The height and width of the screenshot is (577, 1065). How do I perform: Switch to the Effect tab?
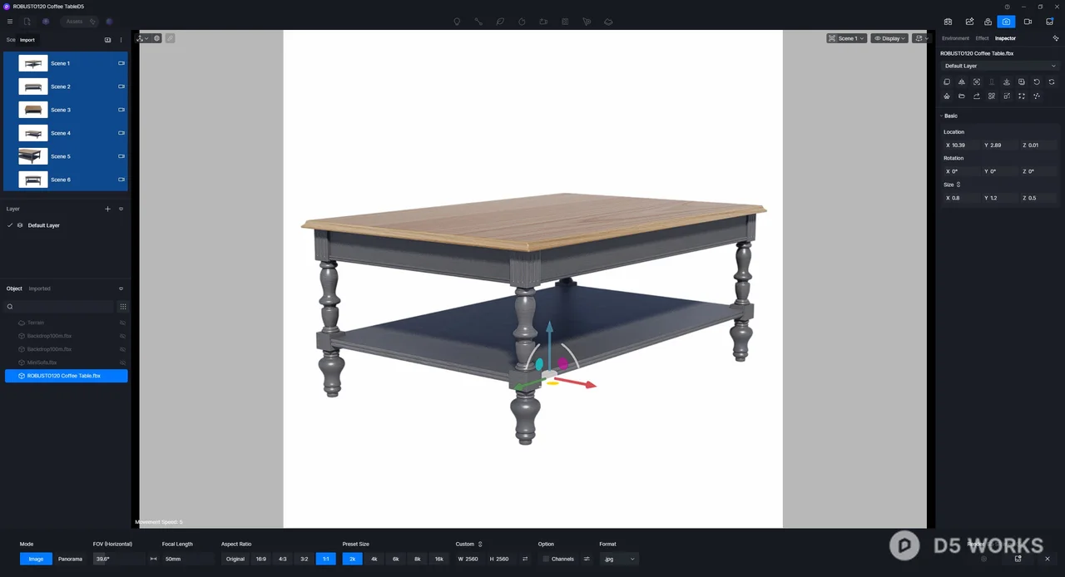(x=982, y=38)
